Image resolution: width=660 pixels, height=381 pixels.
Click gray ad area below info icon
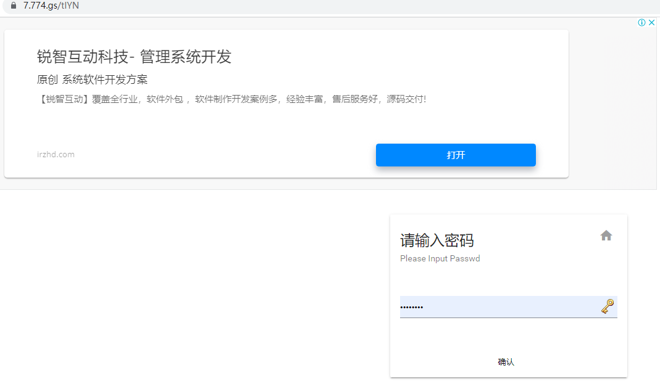(612, 105)
